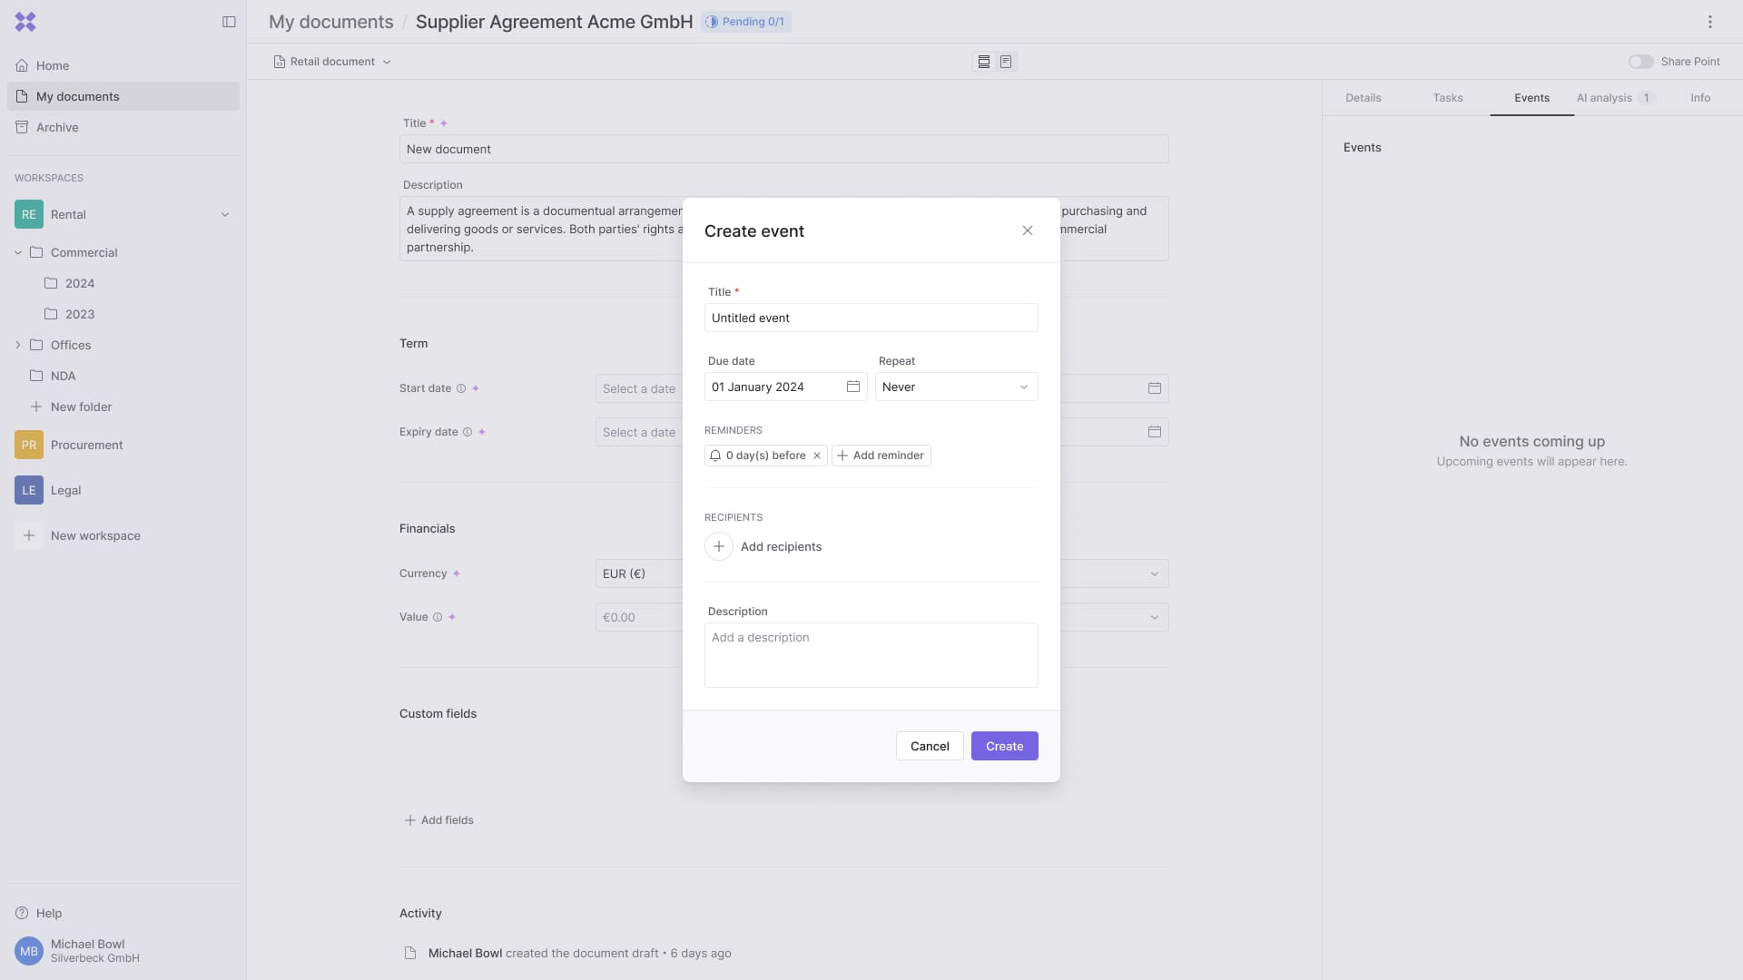Switch to the Tasks tab
The height and width of the screenshot is (980, 1743).
tap(1447, 98)
